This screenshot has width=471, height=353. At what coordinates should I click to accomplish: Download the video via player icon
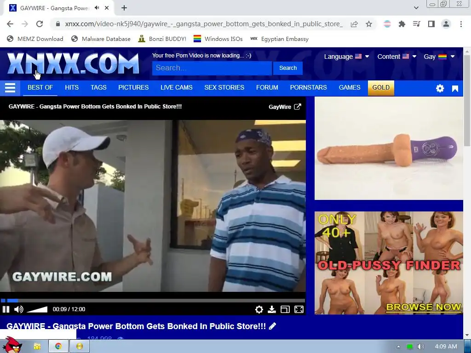coord(272,309)
